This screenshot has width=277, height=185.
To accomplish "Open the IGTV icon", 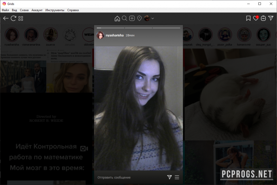I will click(x=263, y=18).
